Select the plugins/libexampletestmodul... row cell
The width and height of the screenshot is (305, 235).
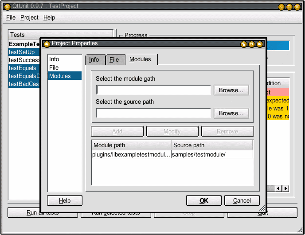click(x=132, y=154)
